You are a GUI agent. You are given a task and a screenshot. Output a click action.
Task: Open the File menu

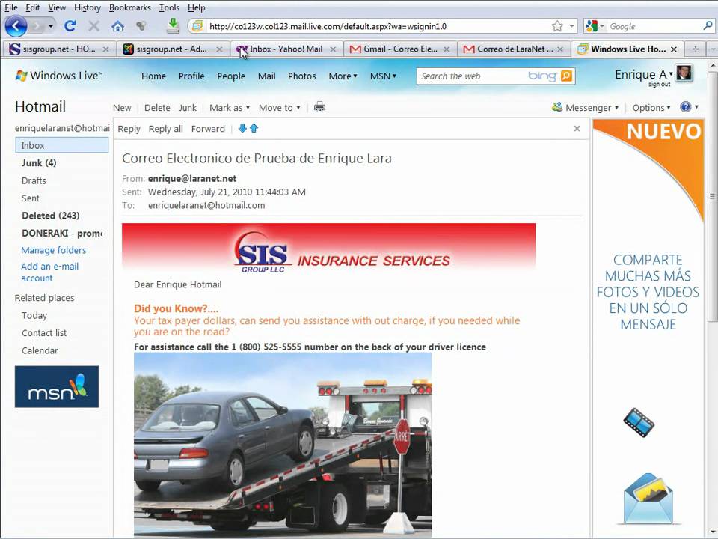tap(11, 7)
